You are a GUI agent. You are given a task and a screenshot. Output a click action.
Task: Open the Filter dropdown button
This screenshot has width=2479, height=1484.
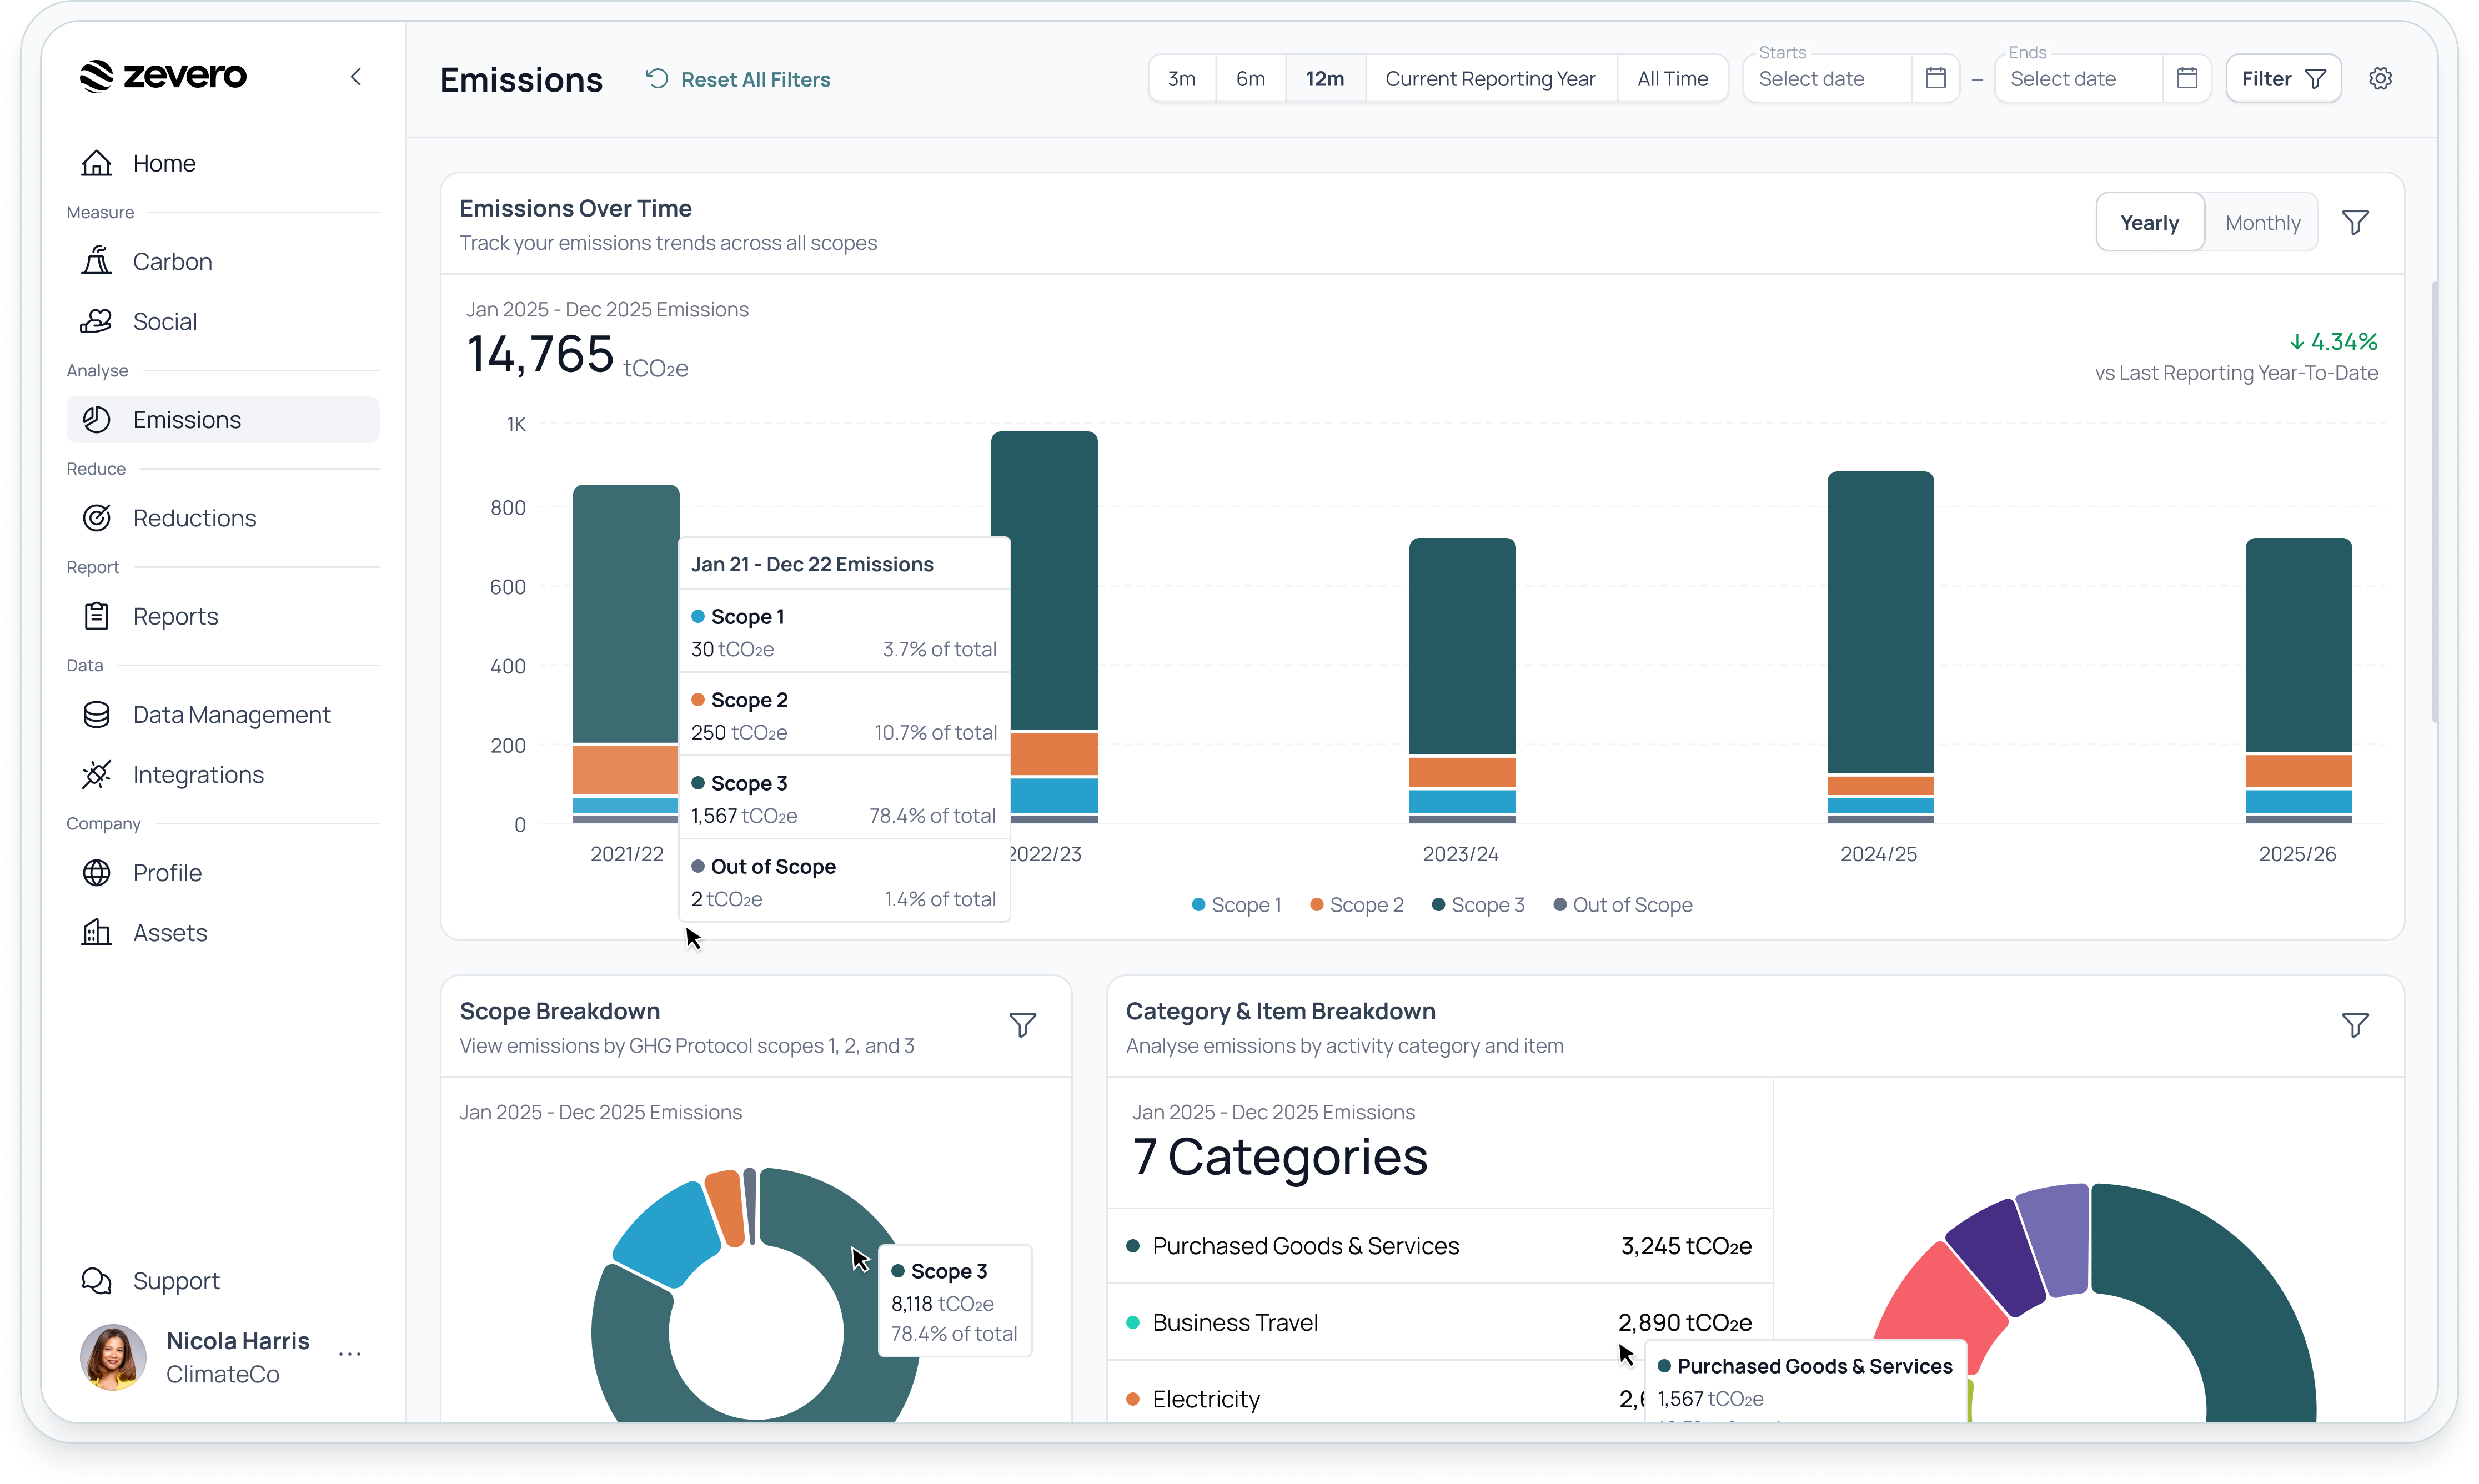coord(2283,79)
